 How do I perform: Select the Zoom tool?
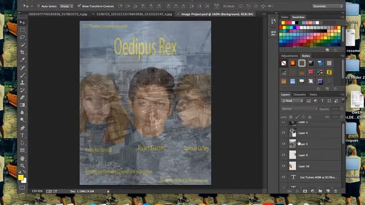pyautogui.click(x=22, y=166)
